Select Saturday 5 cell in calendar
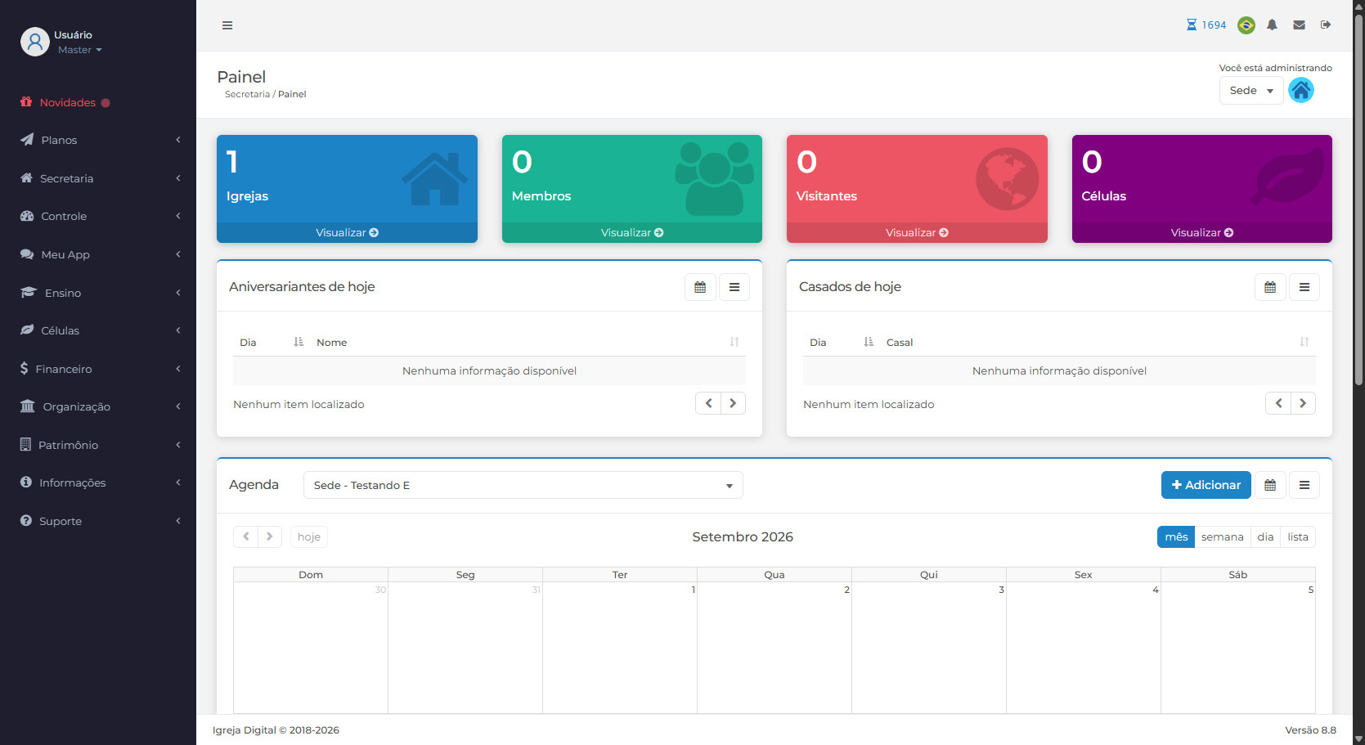The height and width of the screenshot is (745, 1365). 1238,648
